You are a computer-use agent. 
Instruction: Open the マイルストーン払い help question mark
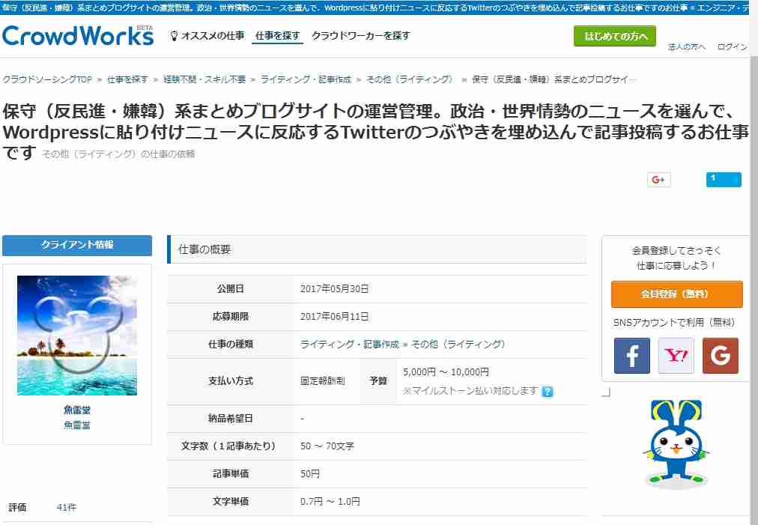coord(549,390)
